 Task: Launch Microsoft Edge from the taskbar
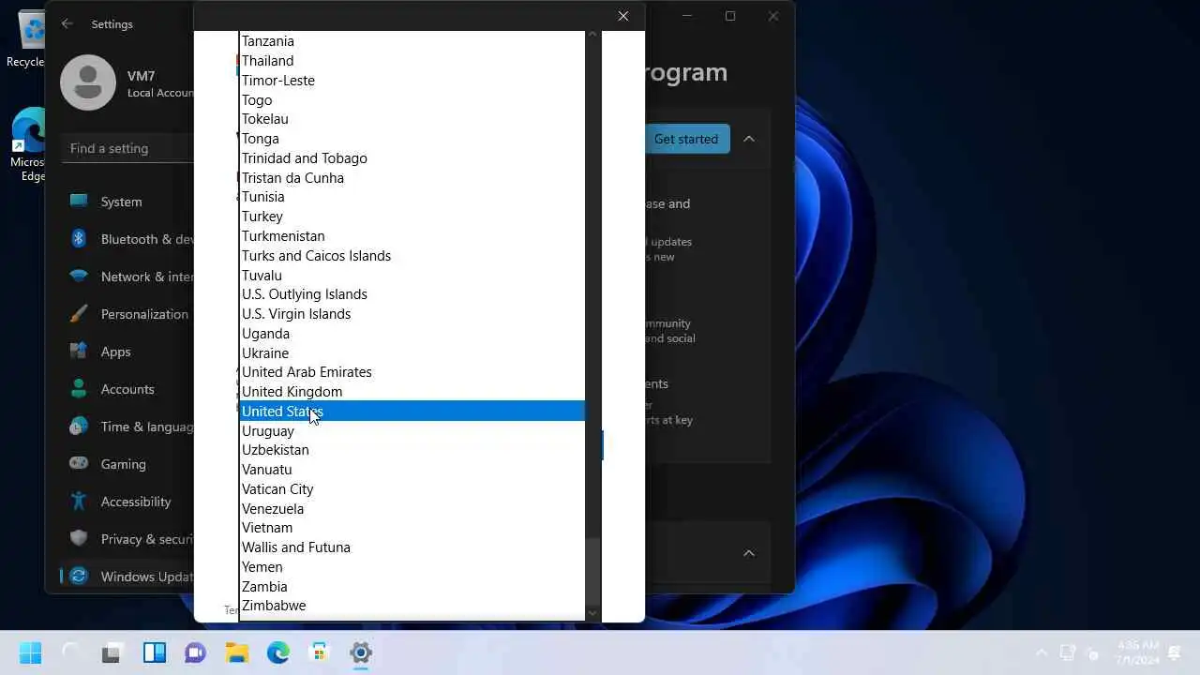(x=277, y=652)
